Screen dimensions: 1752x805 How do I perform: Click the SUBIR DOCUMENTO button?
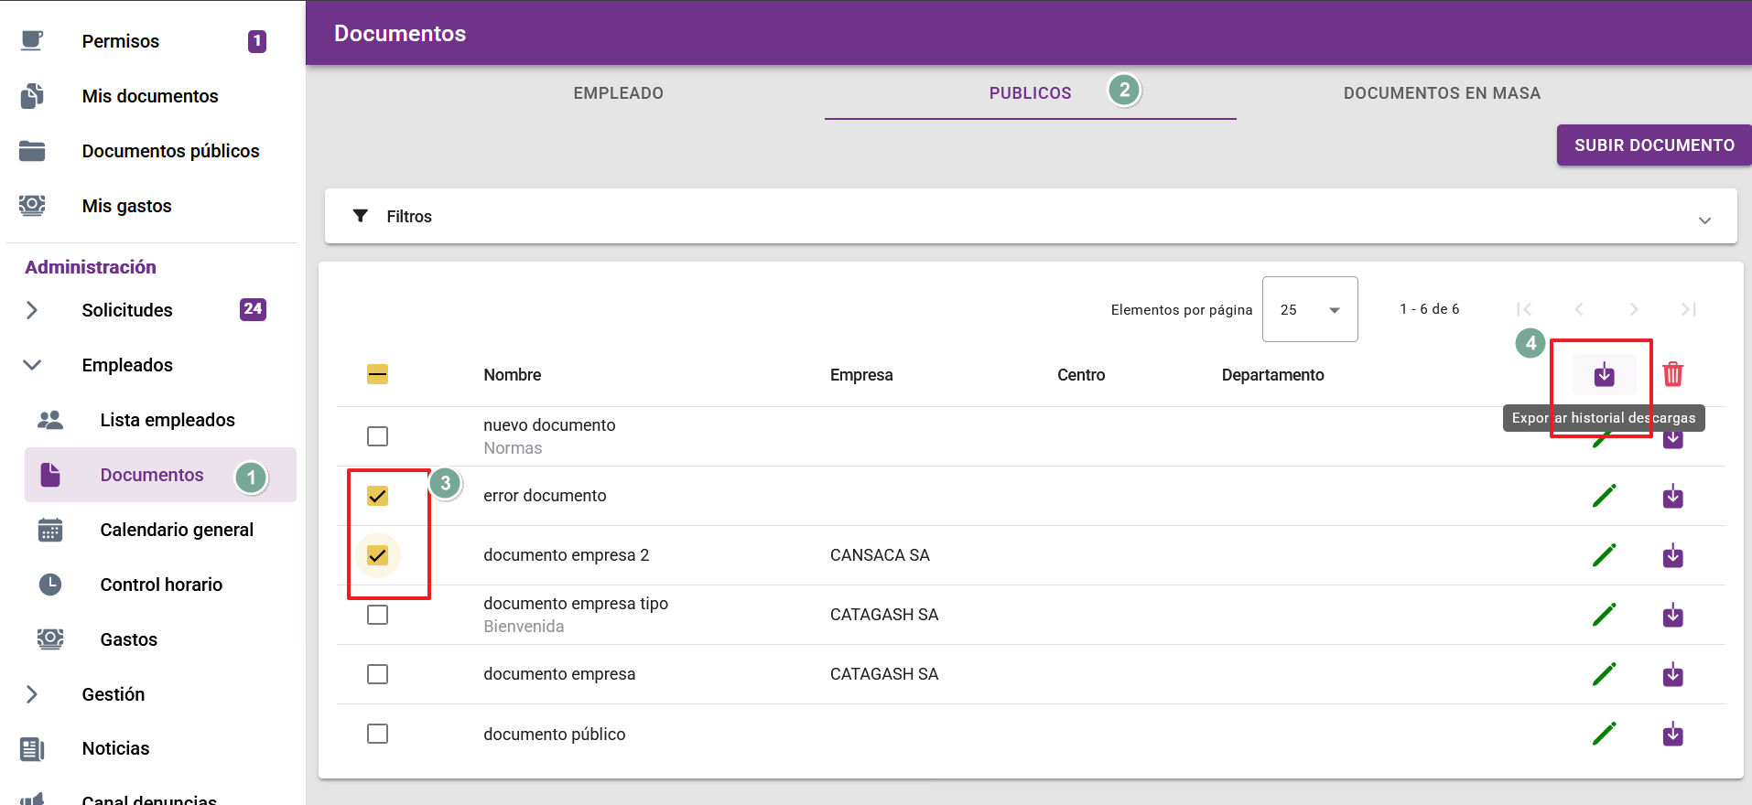tap(1653, 145)
